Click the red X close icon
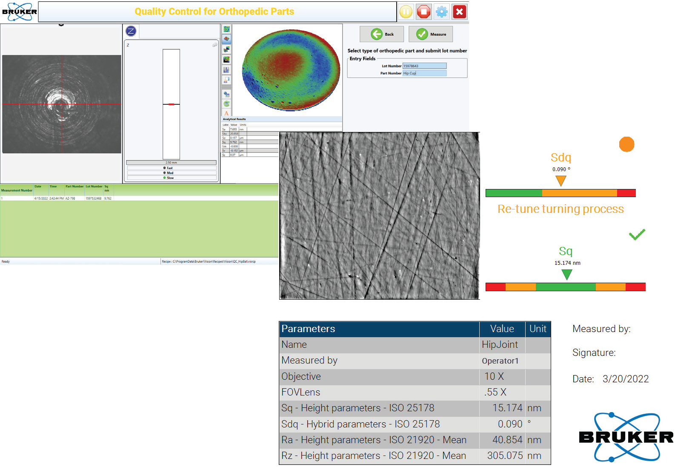The width and height of the screenshot is (675, 470). [x=460, y=11]
